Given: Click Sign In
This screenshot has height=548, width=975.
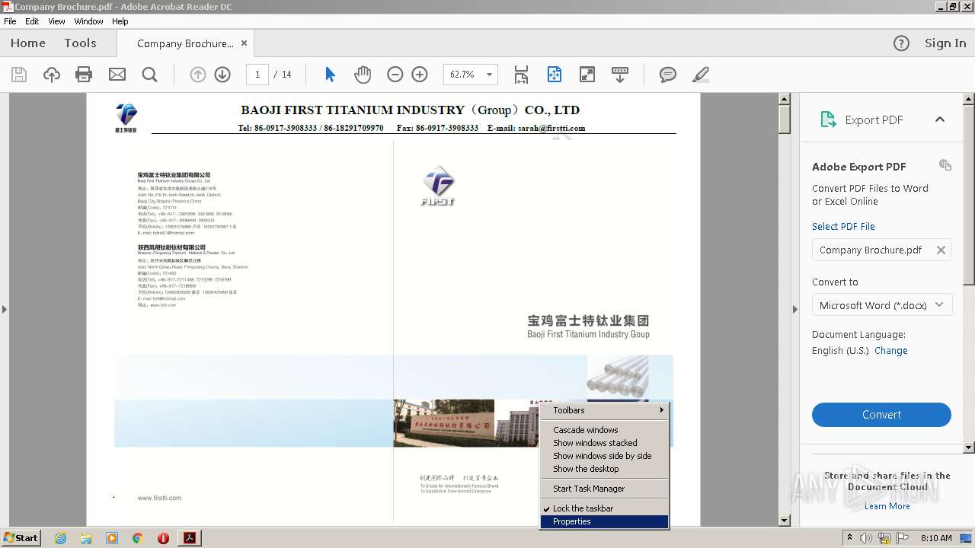Looking at the screenshot, I should tap(945, 43).
